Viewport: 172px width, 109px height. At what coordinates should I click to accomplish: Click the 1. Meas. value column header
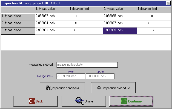(52, 10)
